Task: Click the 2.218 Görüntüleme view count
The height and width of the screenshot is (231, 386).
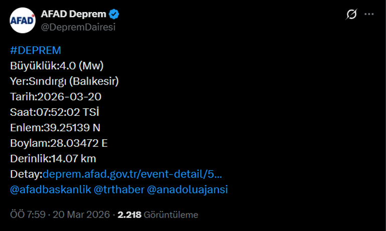Action: click(x=158, y=214)
